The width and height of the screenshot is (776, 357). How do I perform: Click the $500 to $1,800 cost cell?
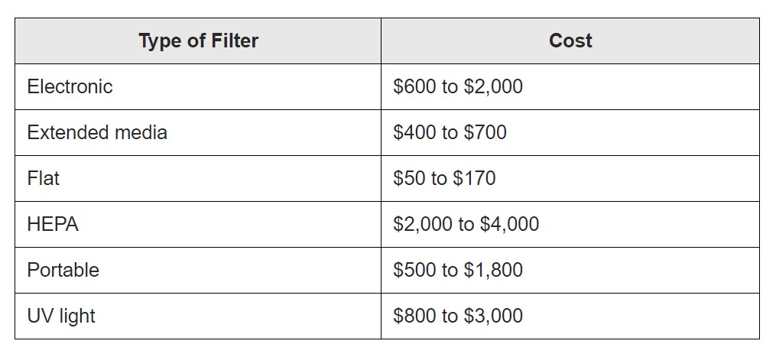(x=570, y=271)
